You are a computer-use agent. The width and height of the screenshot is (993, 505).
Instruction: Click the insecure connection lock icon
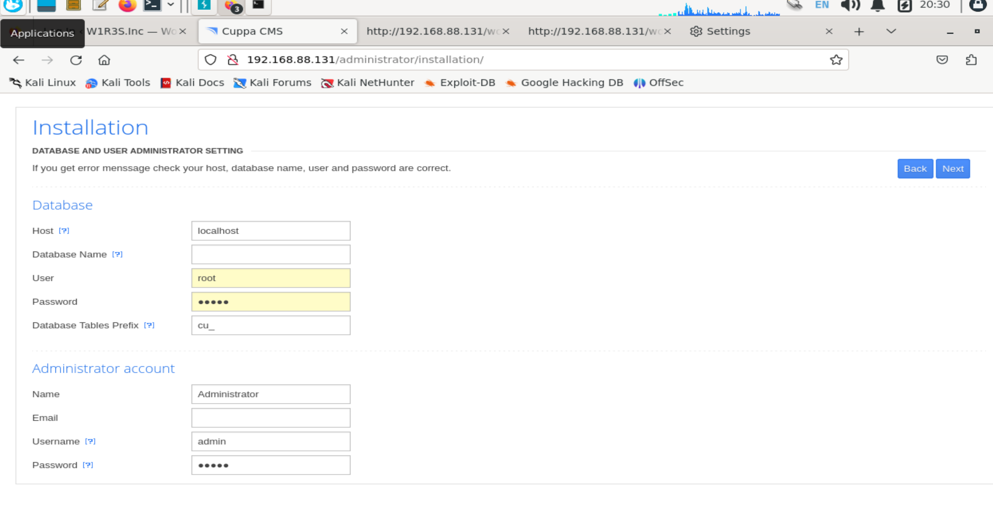point(233,60)
